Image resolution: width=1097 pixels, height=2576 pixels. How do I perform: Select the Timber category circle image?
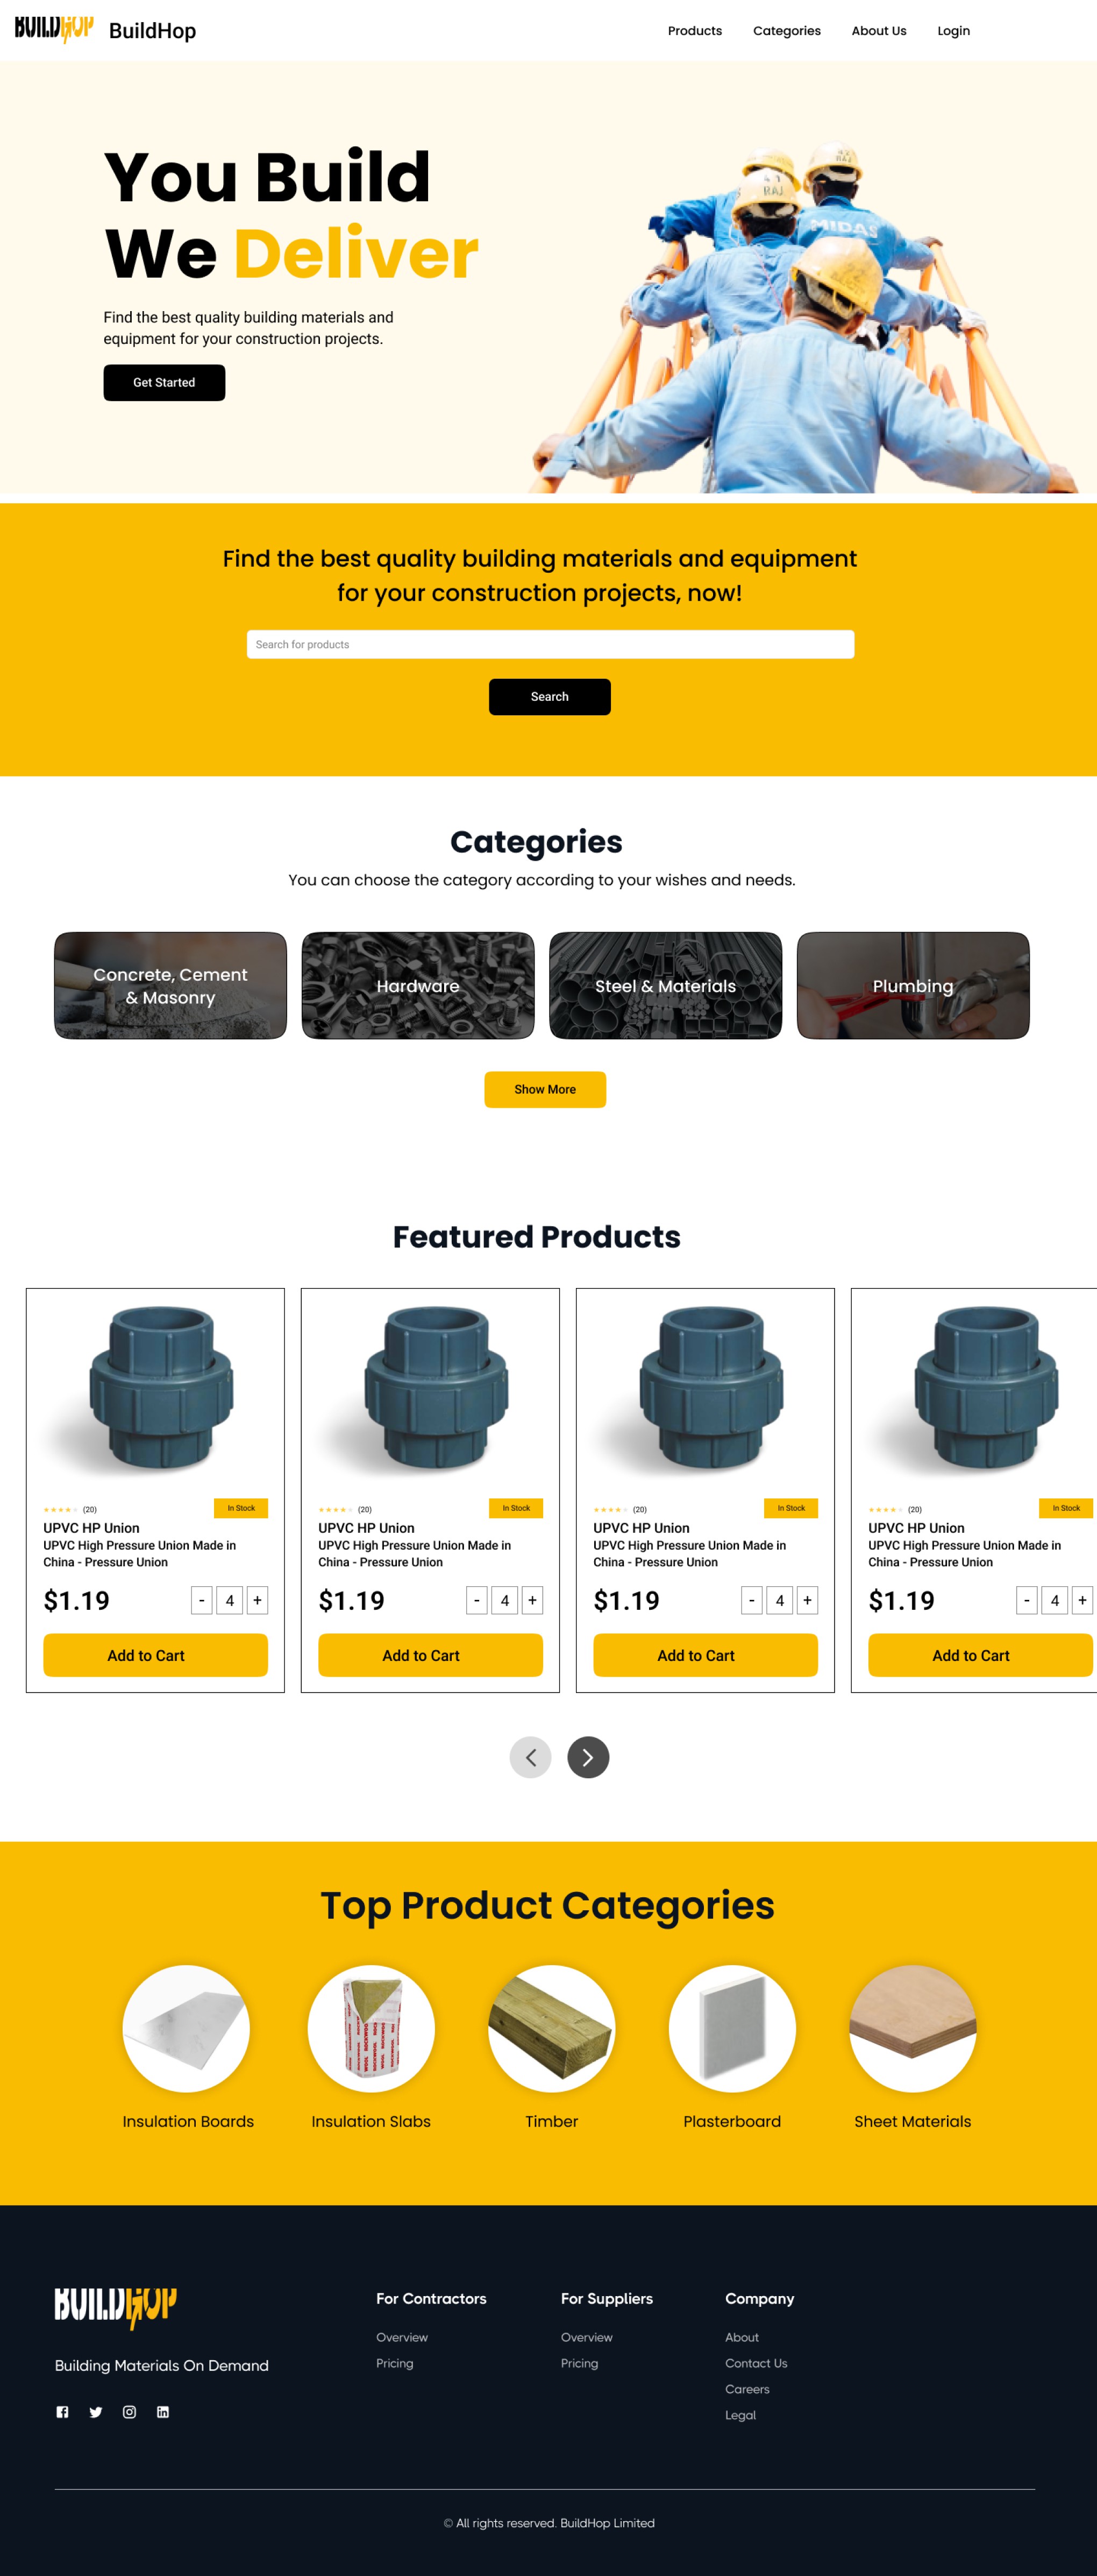click(x=552, y=2028)
